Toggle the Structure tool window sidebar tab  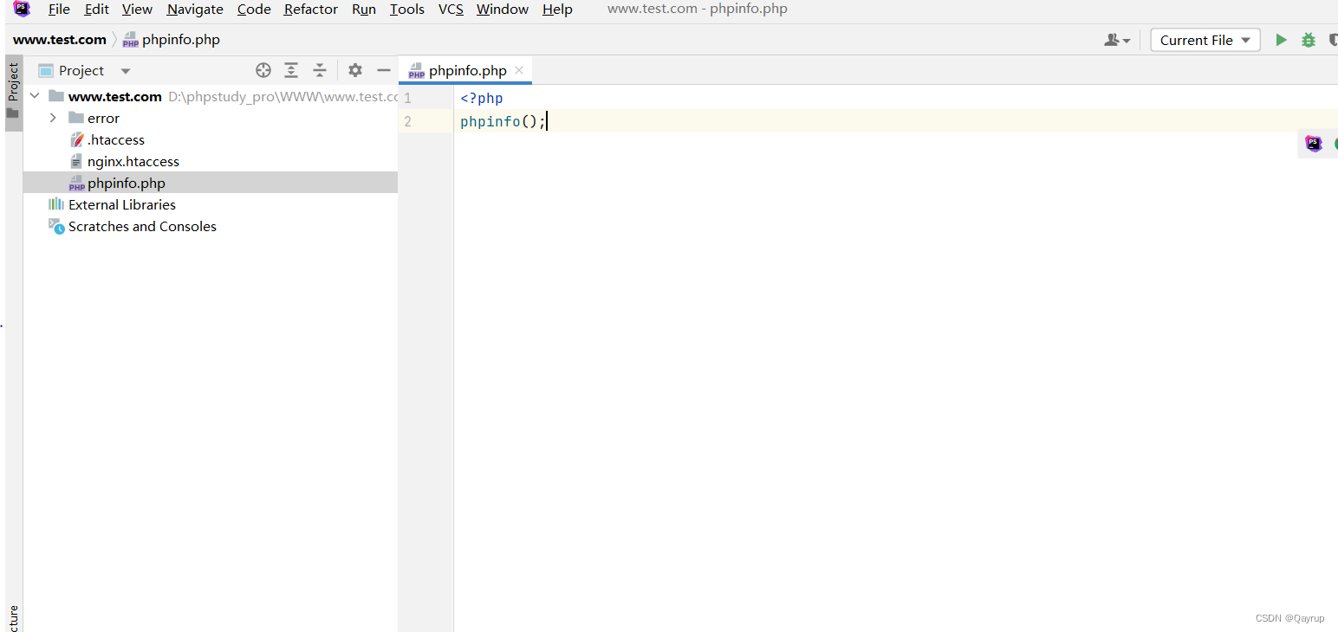coord(14,618)
